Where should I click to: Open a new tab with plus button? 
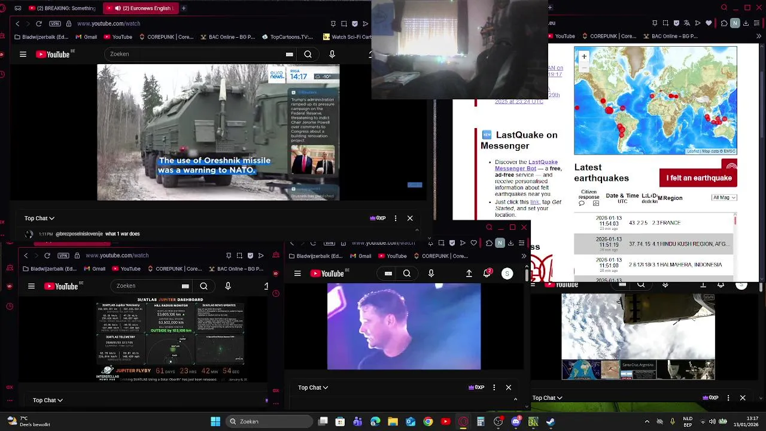pyautogui.click(x=184, y=8)
